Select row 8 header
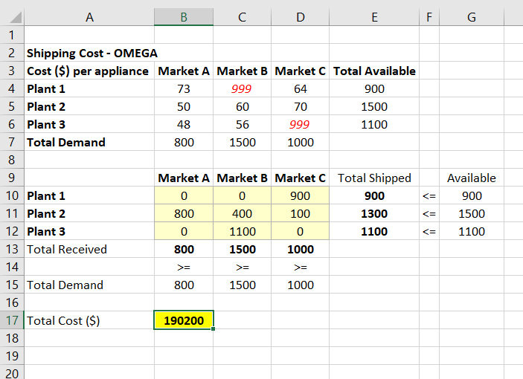 12,160
